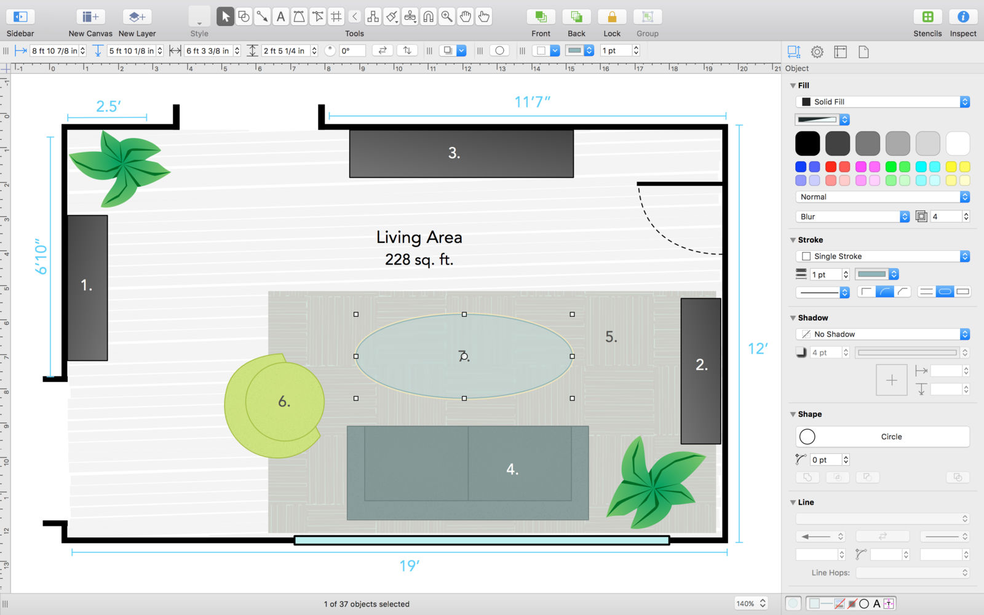Pick the white fill swatch
The image size is (984, 615).
click(958, 143)
